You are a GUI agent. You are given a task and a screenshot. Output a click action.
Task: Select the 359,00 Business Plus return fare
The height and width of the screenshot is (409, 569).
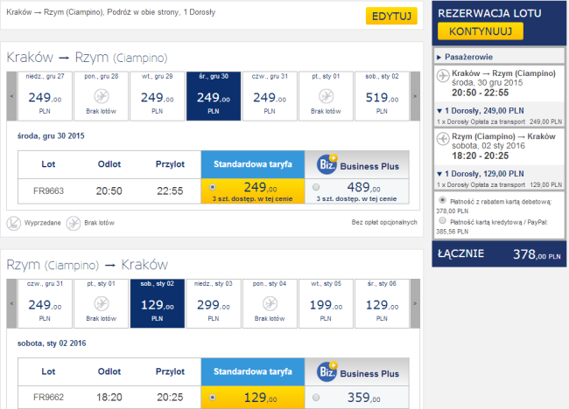click(x=316, y=398)
